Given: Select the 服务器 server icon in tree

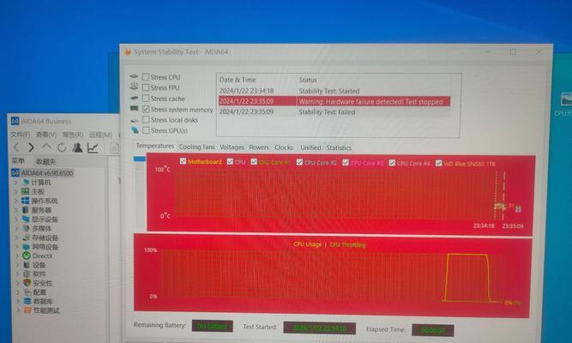Looking at the screenshot, I should [26, 210].
